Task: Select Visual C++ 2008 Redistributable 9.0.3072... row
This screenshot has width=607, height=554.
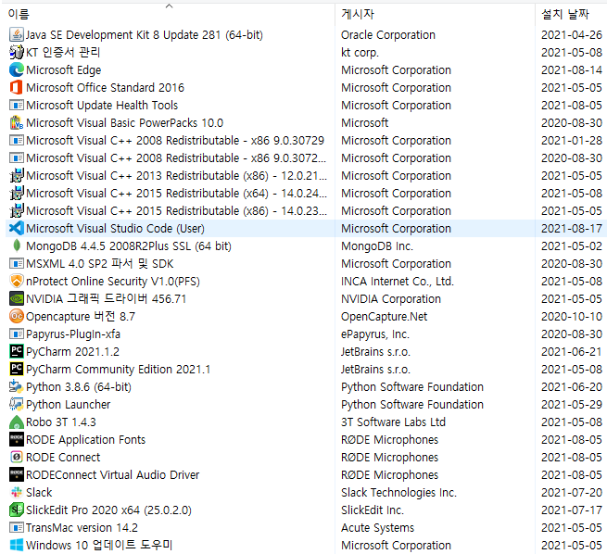Action: click(176, 157)
